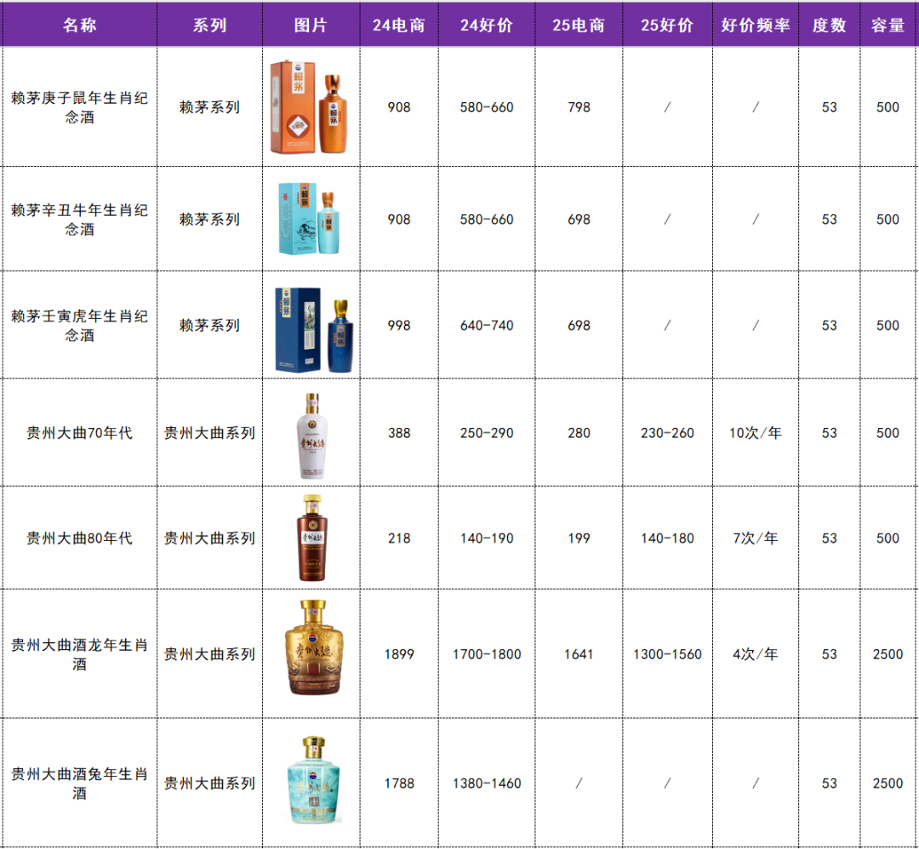919x849 pixels.
Task: Select the 贵州大曲80年代 name cell
Action: (80, 538)
